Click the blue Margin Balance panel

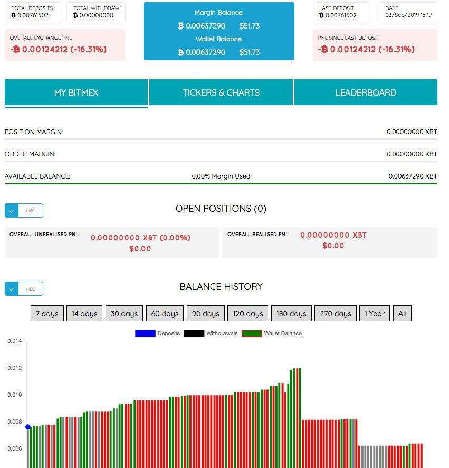click(x=219, y=31)
